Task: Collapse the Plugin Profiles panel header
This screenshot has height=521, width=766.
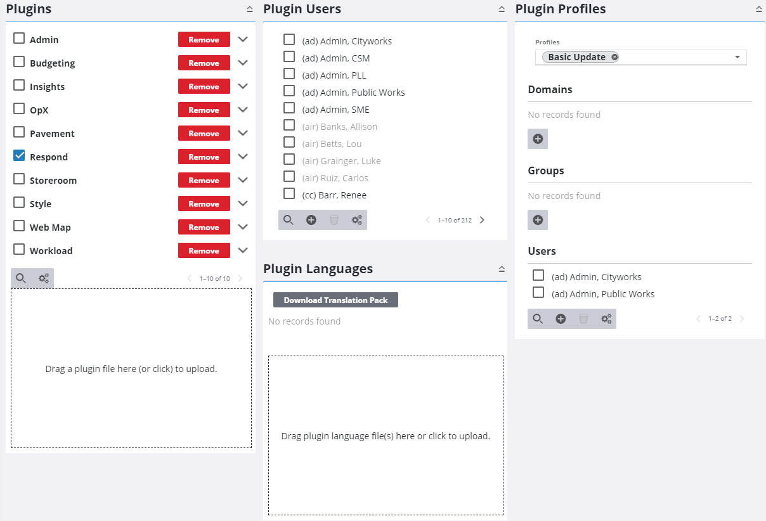Action: pos(758,9)
